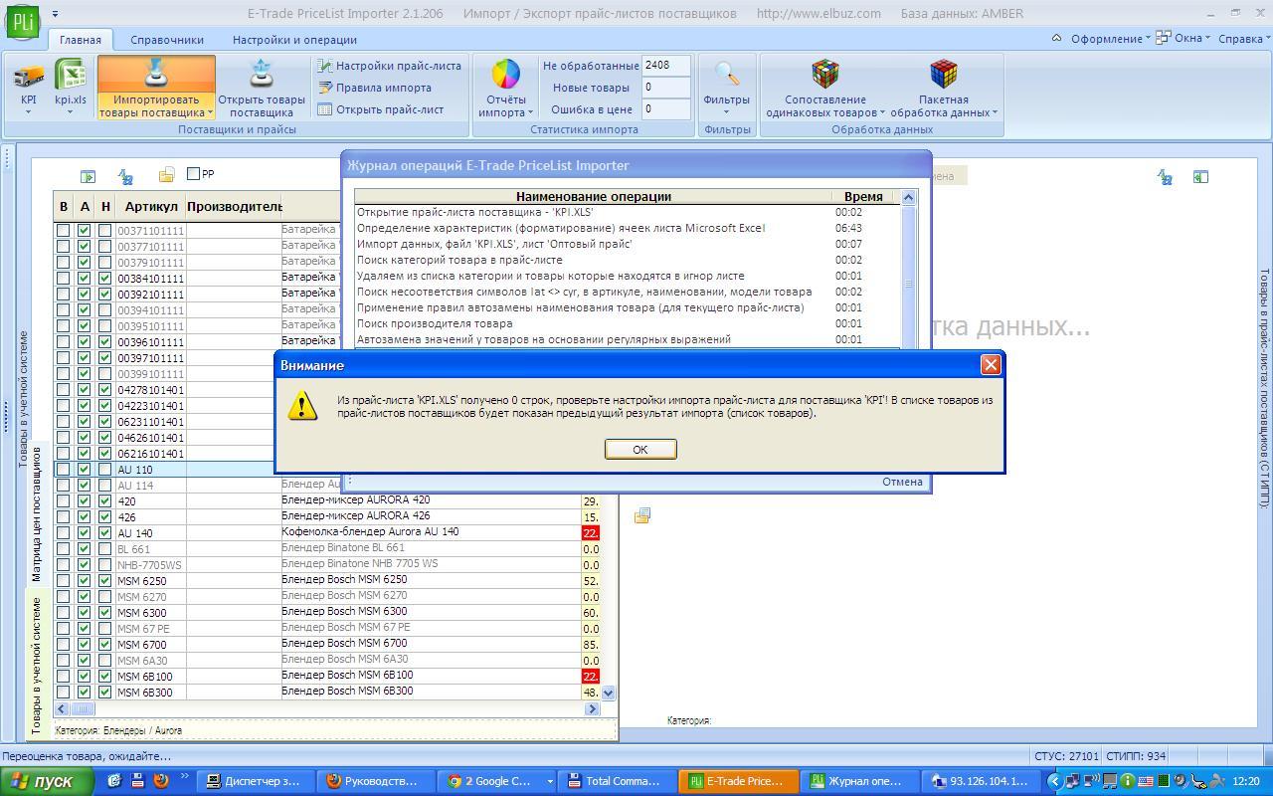Click the Отчёты импорта color wheel icon
The width and height of the screenshot is (1273, 796).
(x=505, y=75)
